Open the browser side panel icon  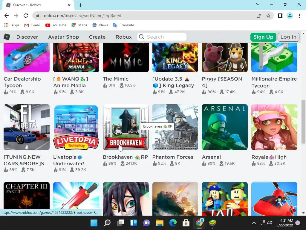[x=280, y=16]
